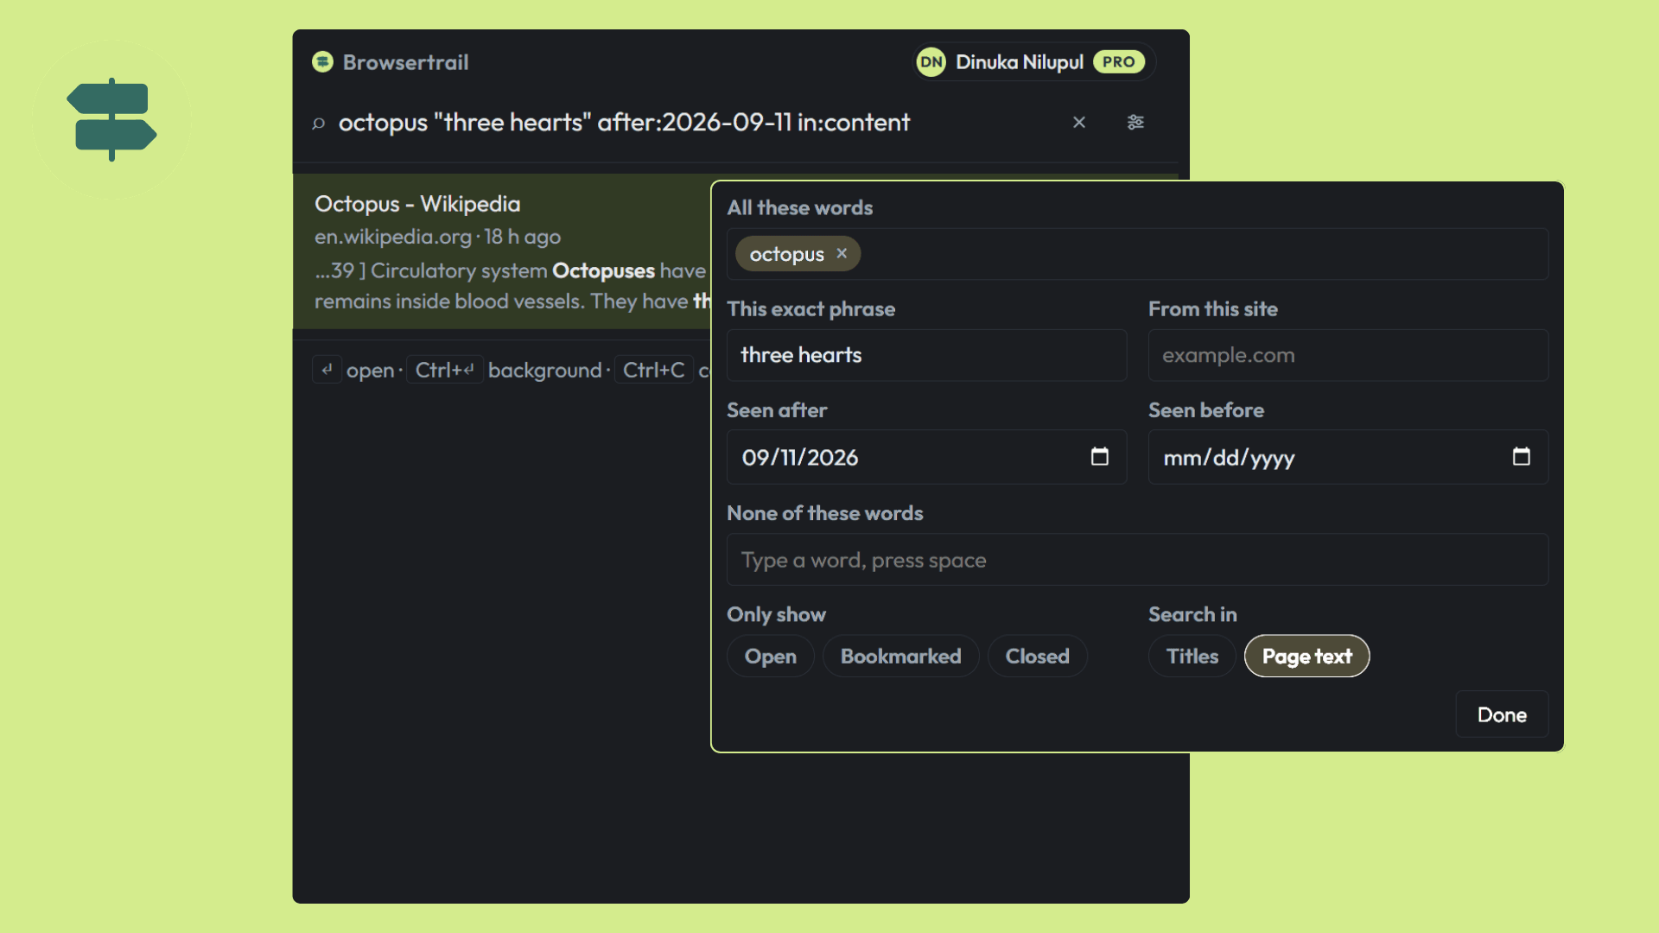The height and width of the screenshot is (933, 1659).
Task: Clear the search query with the X
Action: [1079, 123]
